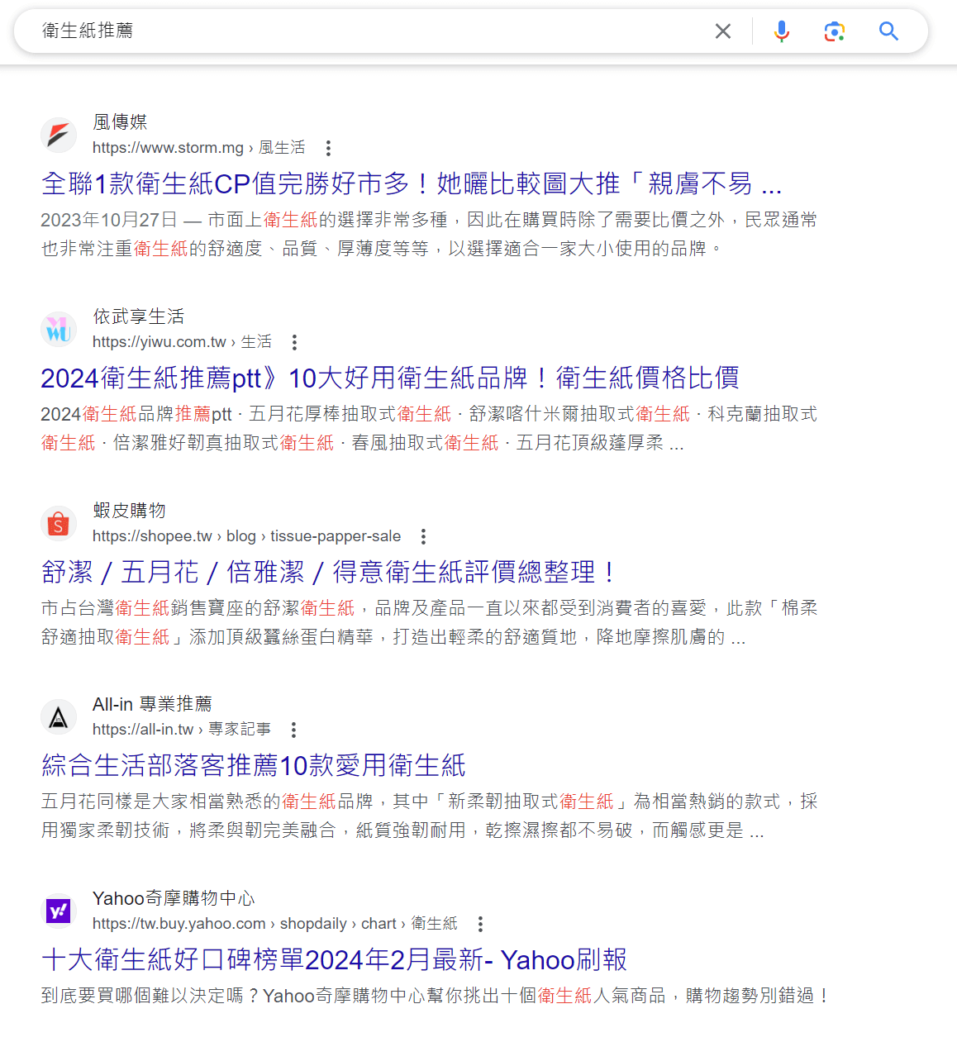The width and height of the screenshot is (957, 1042).
Task: Click the Shopee 蝦皮購物 favicon
Action: [59, 523]
